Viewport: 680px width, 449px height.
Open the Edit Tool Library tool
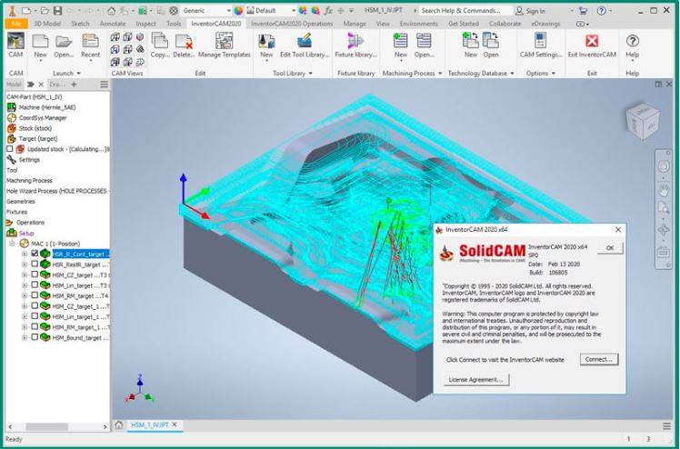304,45
